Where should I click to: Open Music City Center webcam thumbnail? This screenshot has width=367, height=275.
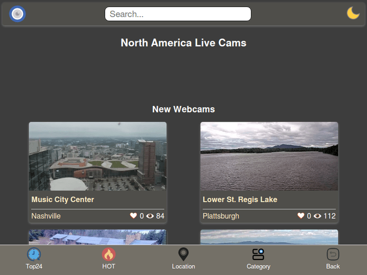97,156
